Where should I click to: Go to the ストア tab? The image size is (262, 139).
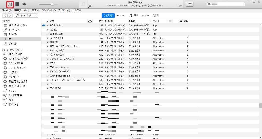156,16
